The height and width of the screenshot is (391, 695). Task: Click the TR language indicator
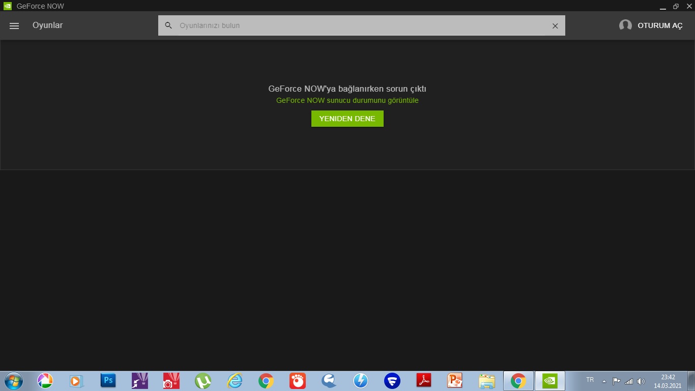[x=590, y=380]
